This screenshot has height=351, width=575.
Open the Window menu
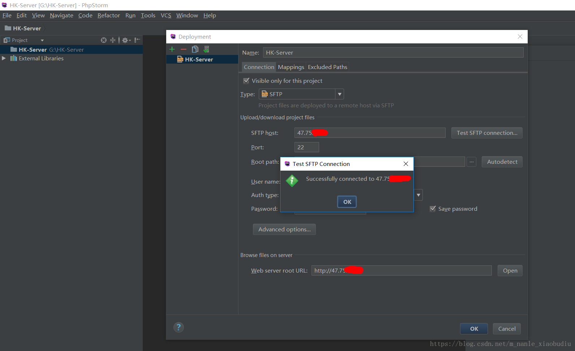pos(187,15)
